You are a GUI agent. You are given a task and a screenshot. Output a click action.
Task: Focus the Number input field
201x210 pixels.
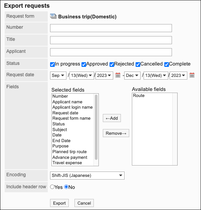111,28
